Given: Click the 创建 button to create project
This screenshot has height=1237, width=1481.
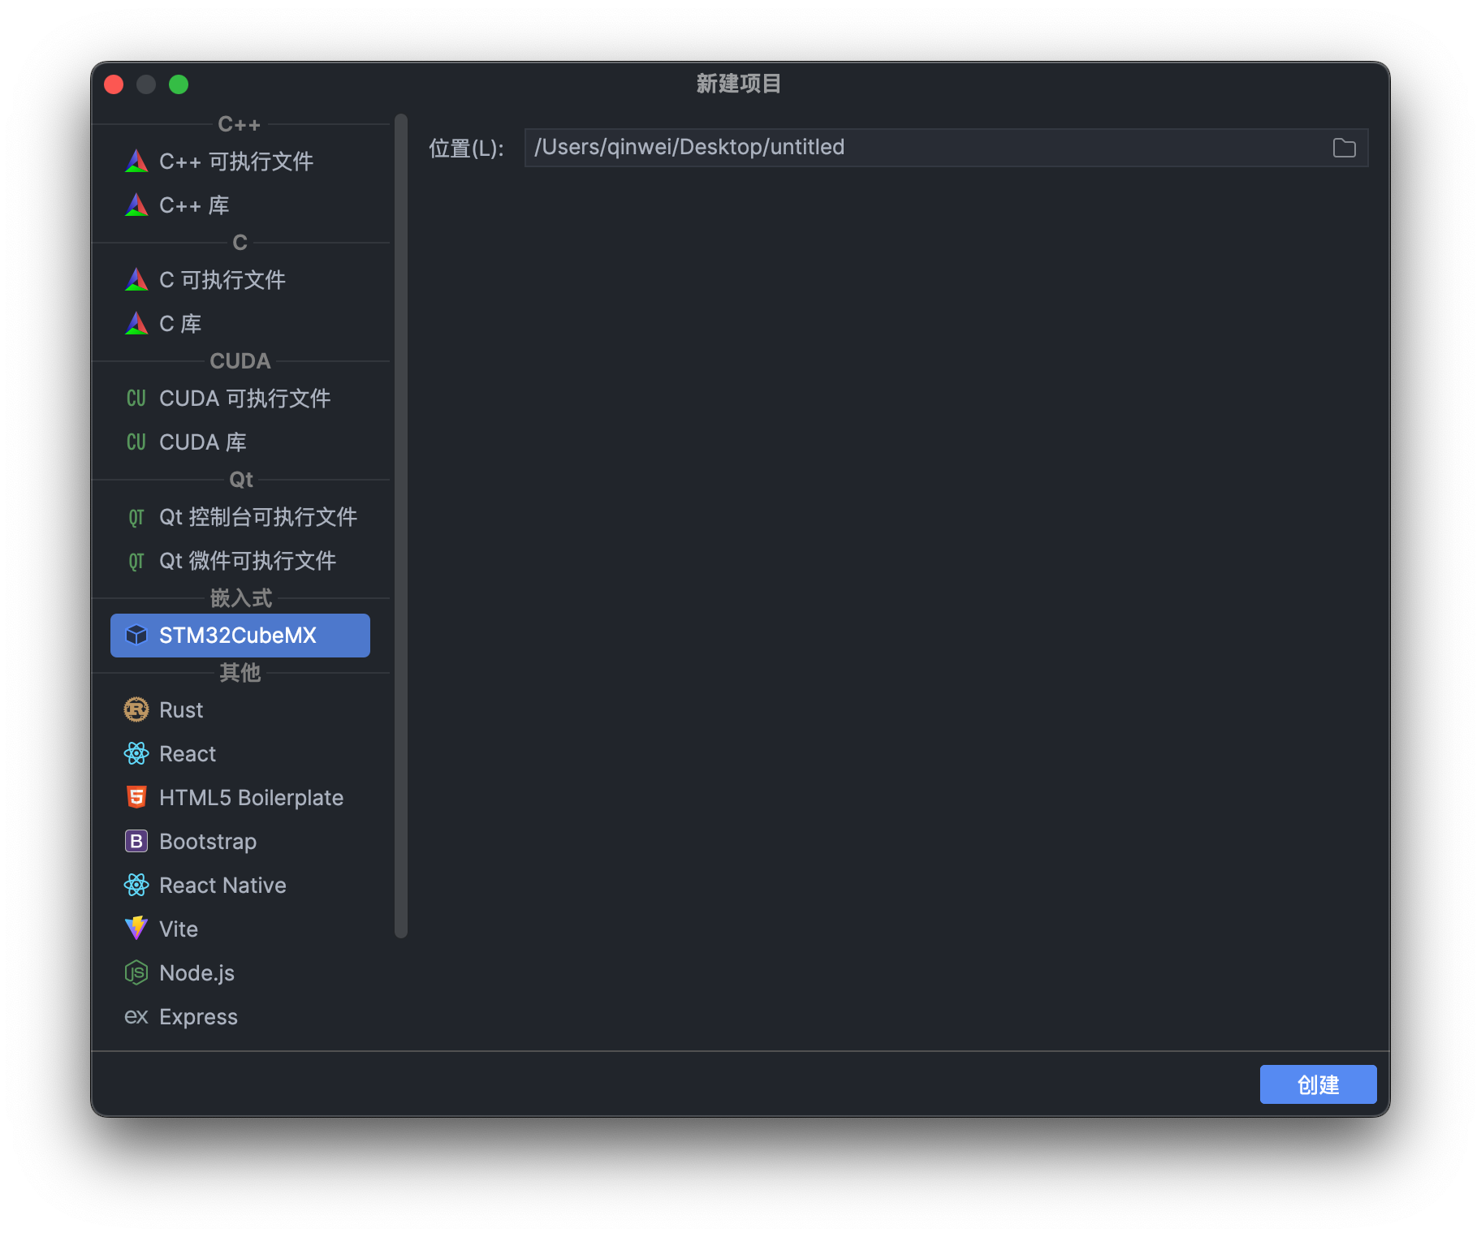Looking at the screenshot, I should click(x=1317, y=1084).
